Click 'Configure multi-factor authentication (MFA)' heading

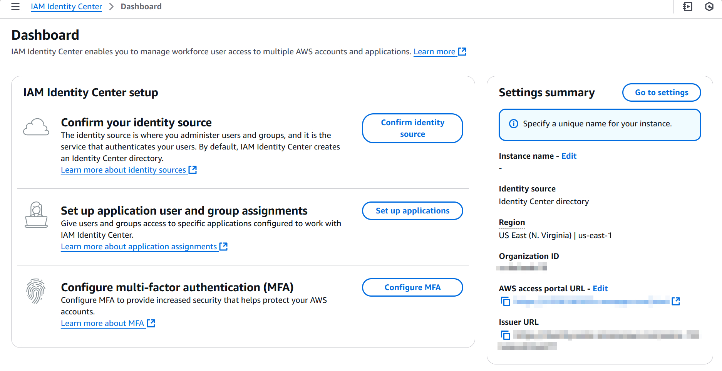click(177, 287)
